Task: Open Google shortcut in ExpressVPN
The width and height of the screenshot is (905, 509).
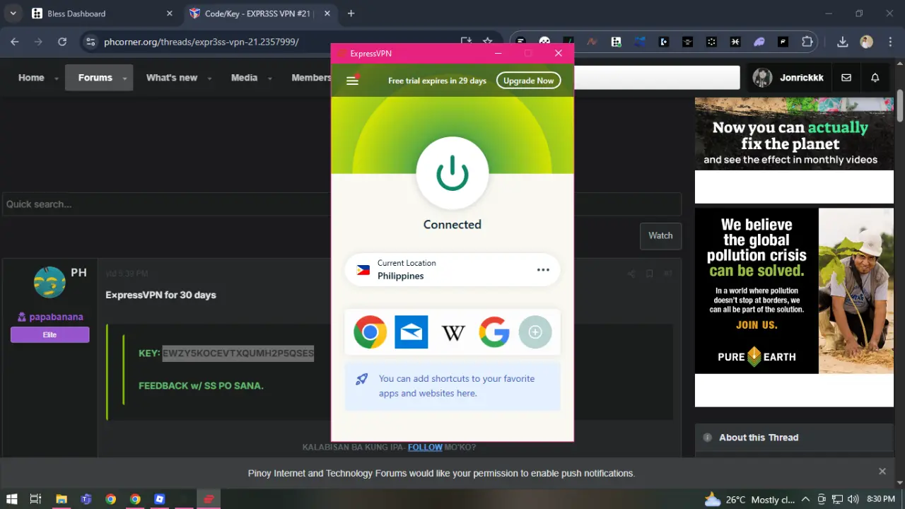Action: coord(494,332)
